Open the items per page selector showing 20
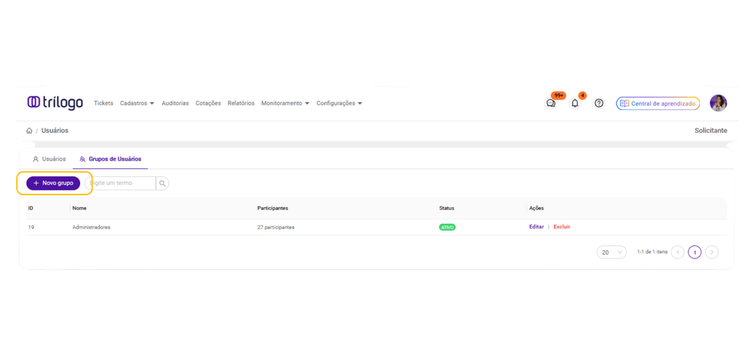Image resolution: width=753 pixels, height=359 pixels. [612, 252]
